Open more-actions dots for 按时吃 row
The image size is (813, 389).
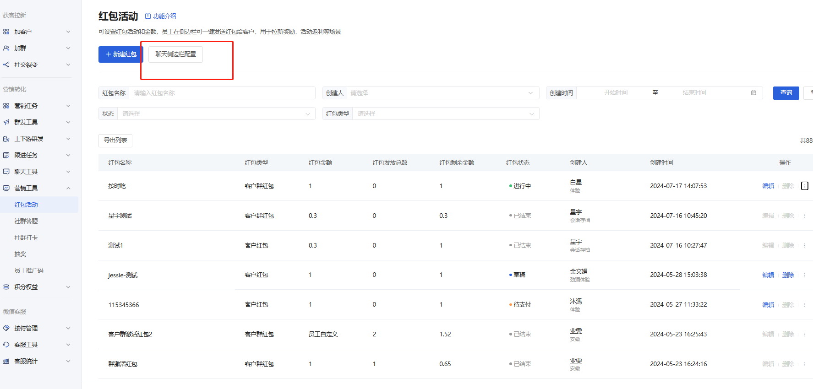[805, 186]
